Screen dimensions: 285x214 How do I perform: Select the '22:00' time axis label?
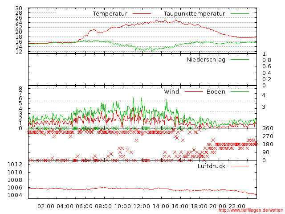(x=237, y=206)
